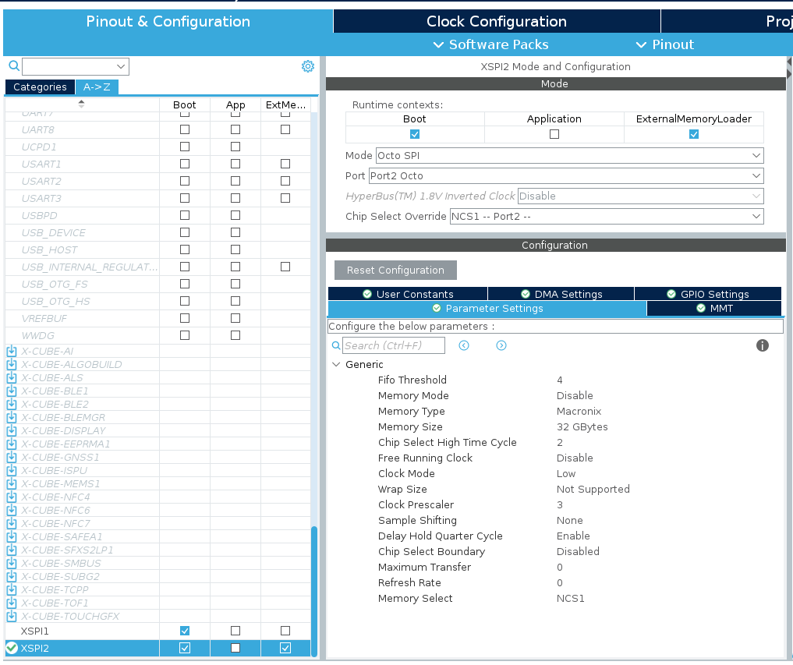Image resolution: width=793 pixels, height=665 pixels.
Task: Click the Reset Configuration button
Action: 395,270
